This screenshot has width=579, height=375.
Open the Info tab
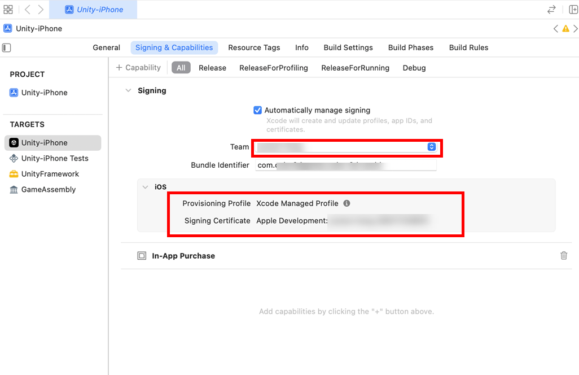pyautogui.click(x=302, y=47)
